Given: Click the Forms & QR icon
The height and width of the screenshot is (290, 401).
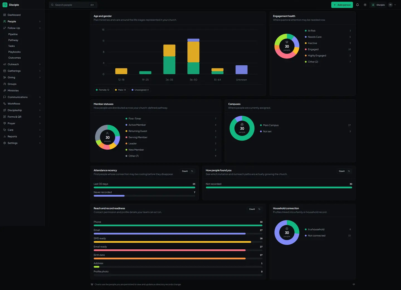Looking at the screenshot, I should 4,117.
